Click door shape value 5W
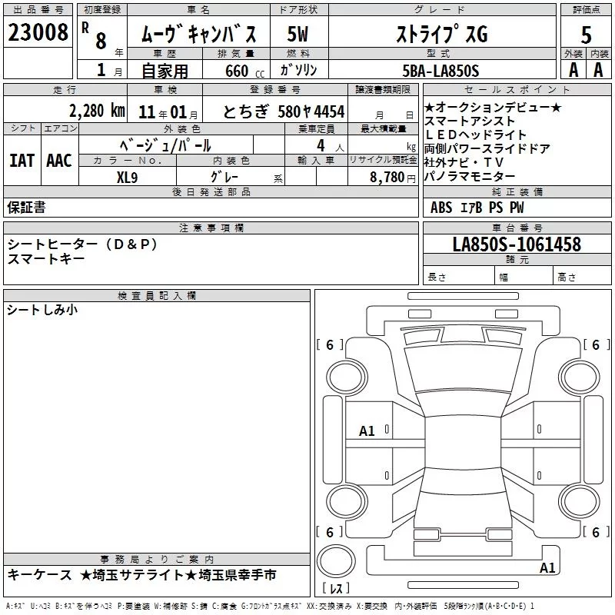This screenshot has height=615, width=615. click(x=298, y=34)
